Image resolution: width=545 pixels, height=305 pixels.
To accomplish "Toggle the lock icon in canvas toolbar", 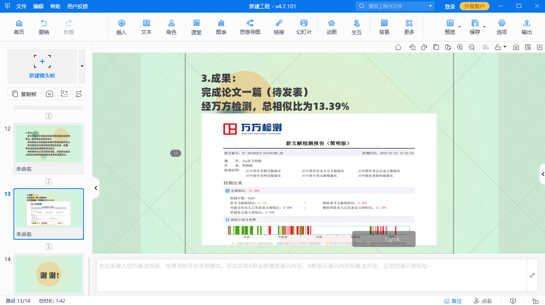I will click(498, 47).
